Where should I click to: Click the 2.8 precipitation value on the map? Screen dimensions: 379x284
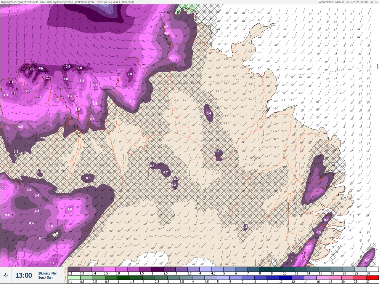[x=80, y=68]
